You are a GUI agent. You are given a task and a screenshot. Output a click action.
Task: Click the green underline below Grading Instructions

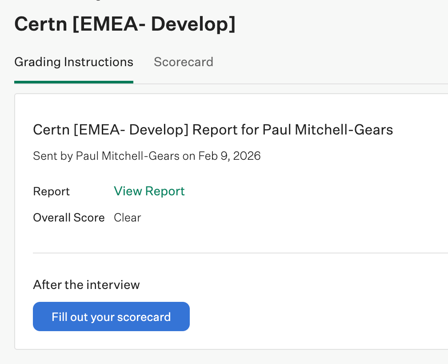click(74, 82)
